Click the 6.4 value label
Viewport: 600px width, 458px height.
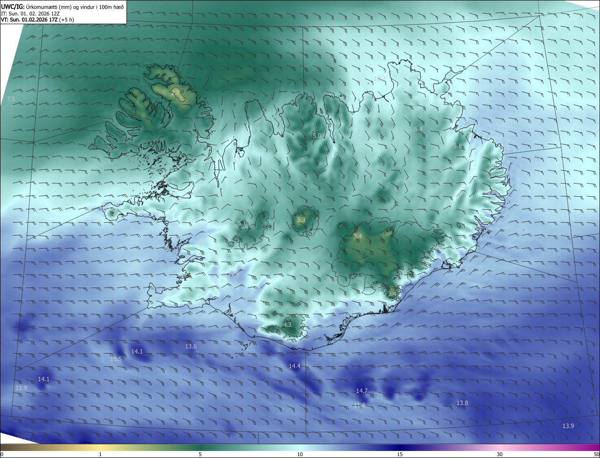click(418, 129)
